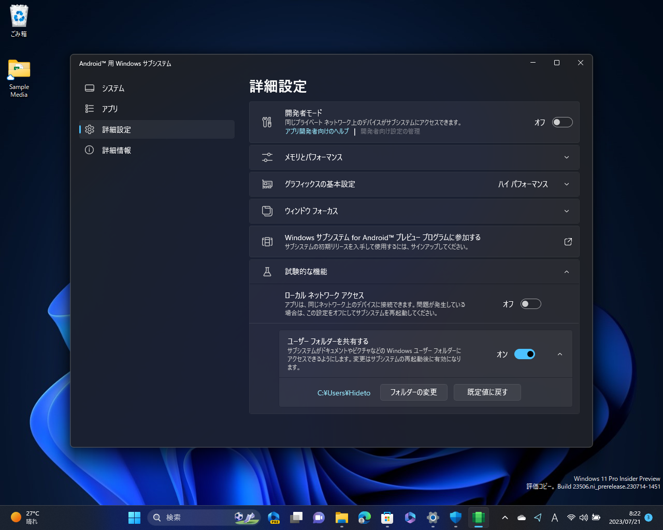The image size is (663, 530).
Task: Open notification center via the badge counter
Action: click(x=647, y=517)
